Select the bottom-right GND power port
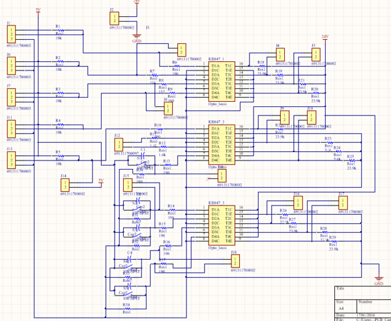This screenshot has height=321, width=391. tap(379, 282)
